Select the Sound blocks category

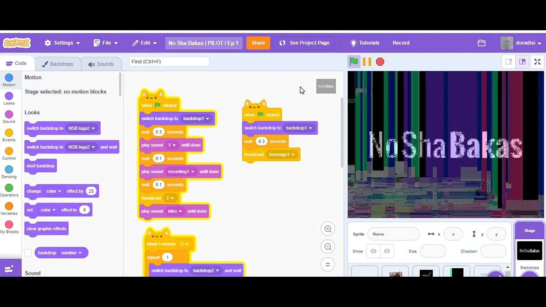click(x=9, y=117)
